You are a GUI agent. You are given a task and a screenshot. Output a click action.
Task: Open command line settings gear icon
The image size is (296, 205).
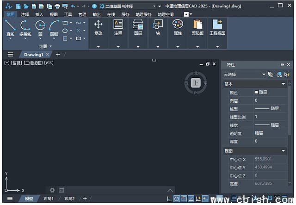[52, 190]
